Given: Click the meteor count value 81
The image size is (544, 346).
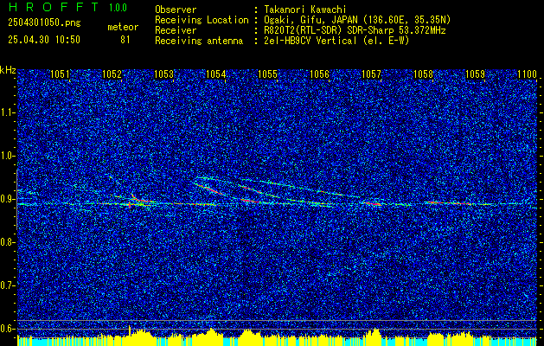Looking at the screenshot, I should click(x=125, y=40).
